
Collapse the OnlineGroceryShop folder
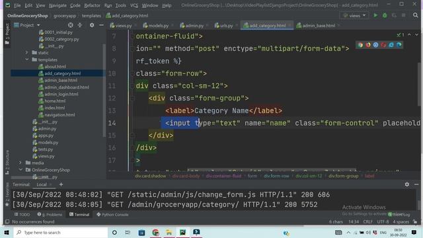point(20,170)
